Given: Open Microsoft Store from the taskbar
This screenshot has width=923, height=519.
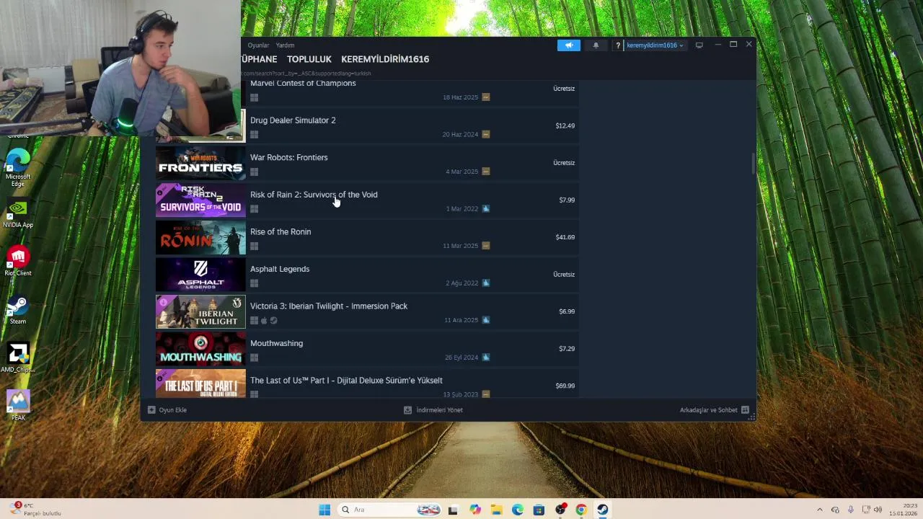Looking at the screenshot, I should [x=539, y=510].
